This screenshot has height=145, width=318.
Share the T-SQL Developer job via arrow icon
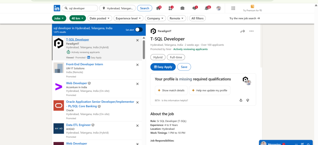pos(243,31)
